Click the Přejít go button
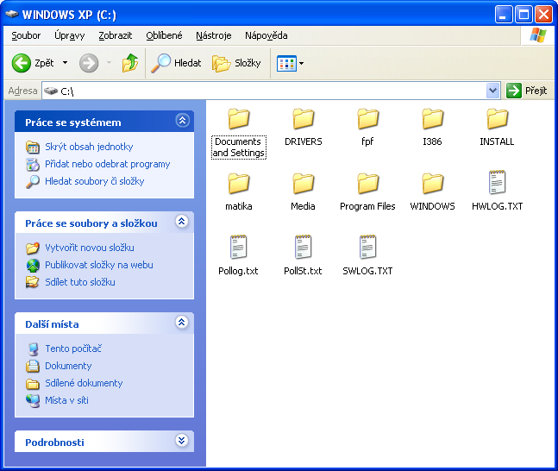Viewport: 558px width, 471px height. click(527, 91)
